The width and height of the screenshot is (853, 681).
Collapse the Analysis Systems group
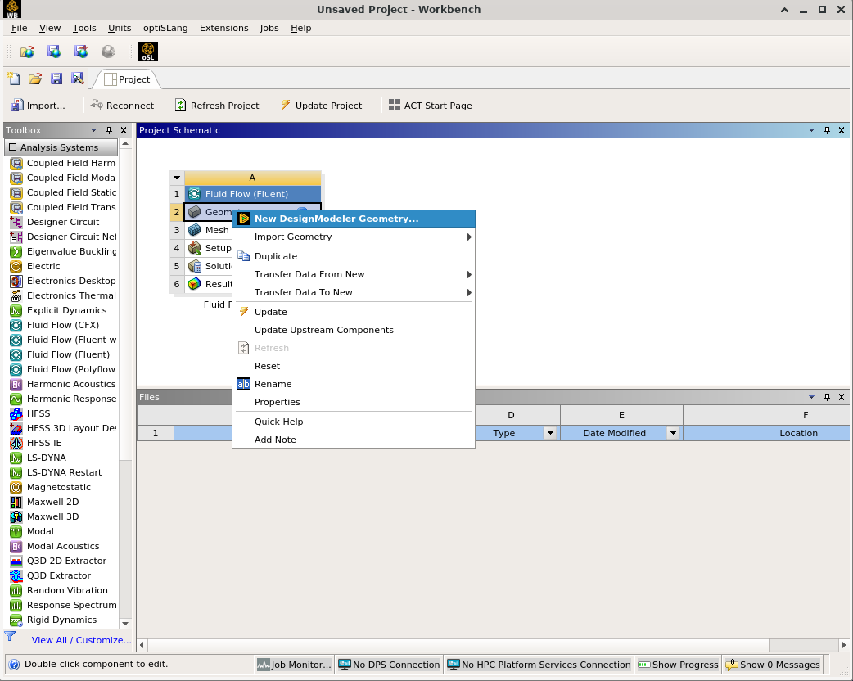click(x=12, y=147)
